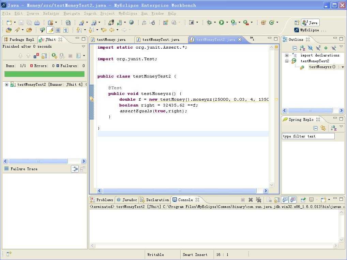The width and height of the screenshot is (347, 260).
Task: Open the Debug button dropdown arrow
Action: click(215, 22)
